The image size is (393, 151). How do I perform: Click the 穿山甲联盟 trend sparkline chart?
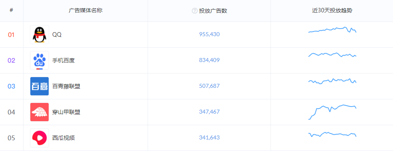point(332,112)
